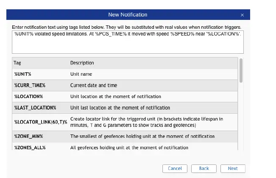Click the Next button

click(x=233, y=168)
